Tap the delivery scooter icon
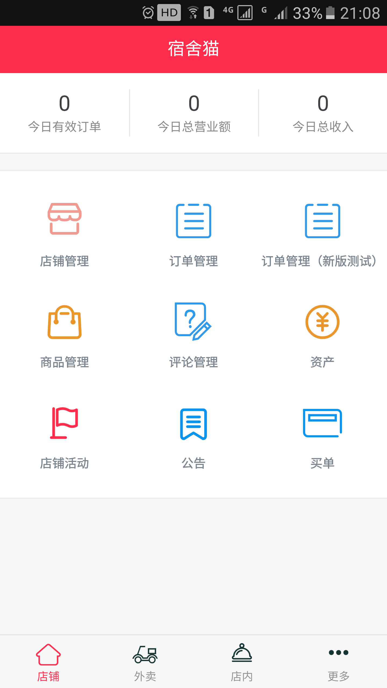 coord(145,654)
